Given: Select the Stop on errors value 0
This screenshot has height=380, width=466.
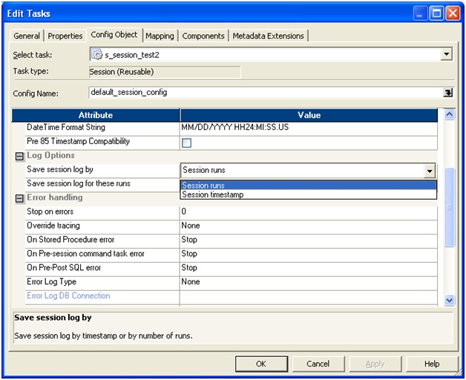Looking at the screenshot, I should (309, 212).
